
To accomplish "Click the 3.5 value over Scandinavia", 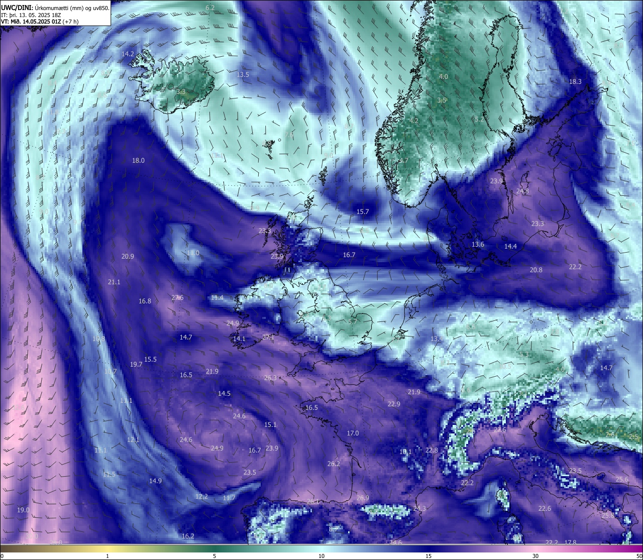I will pyautogui.click(x=442, y=100).
